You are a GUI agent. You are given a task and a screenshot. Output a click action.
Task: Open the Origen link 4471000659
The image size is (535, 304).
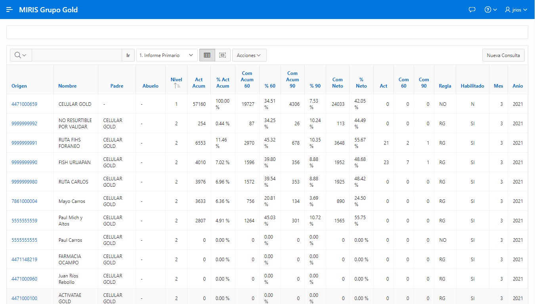pyautogui.click(x=24, y=104)
